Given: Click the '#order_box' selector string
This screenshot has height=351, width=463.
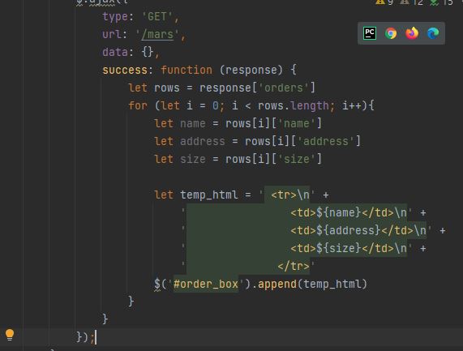Looking at the screenshot, I should coord(205,284).
